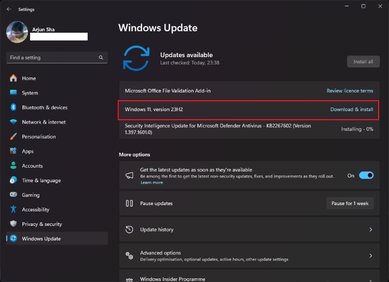Screen dimensions: 389x282
Task: Expand the Pause for 1 week selector
Action: coord(350,204)
